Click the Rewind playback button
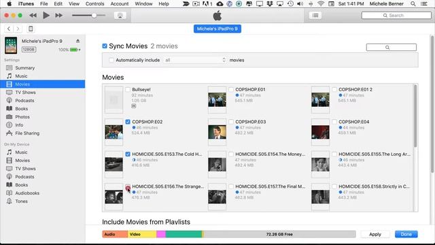The height and width of the screenshot is (245, 435). click(33, 15)
